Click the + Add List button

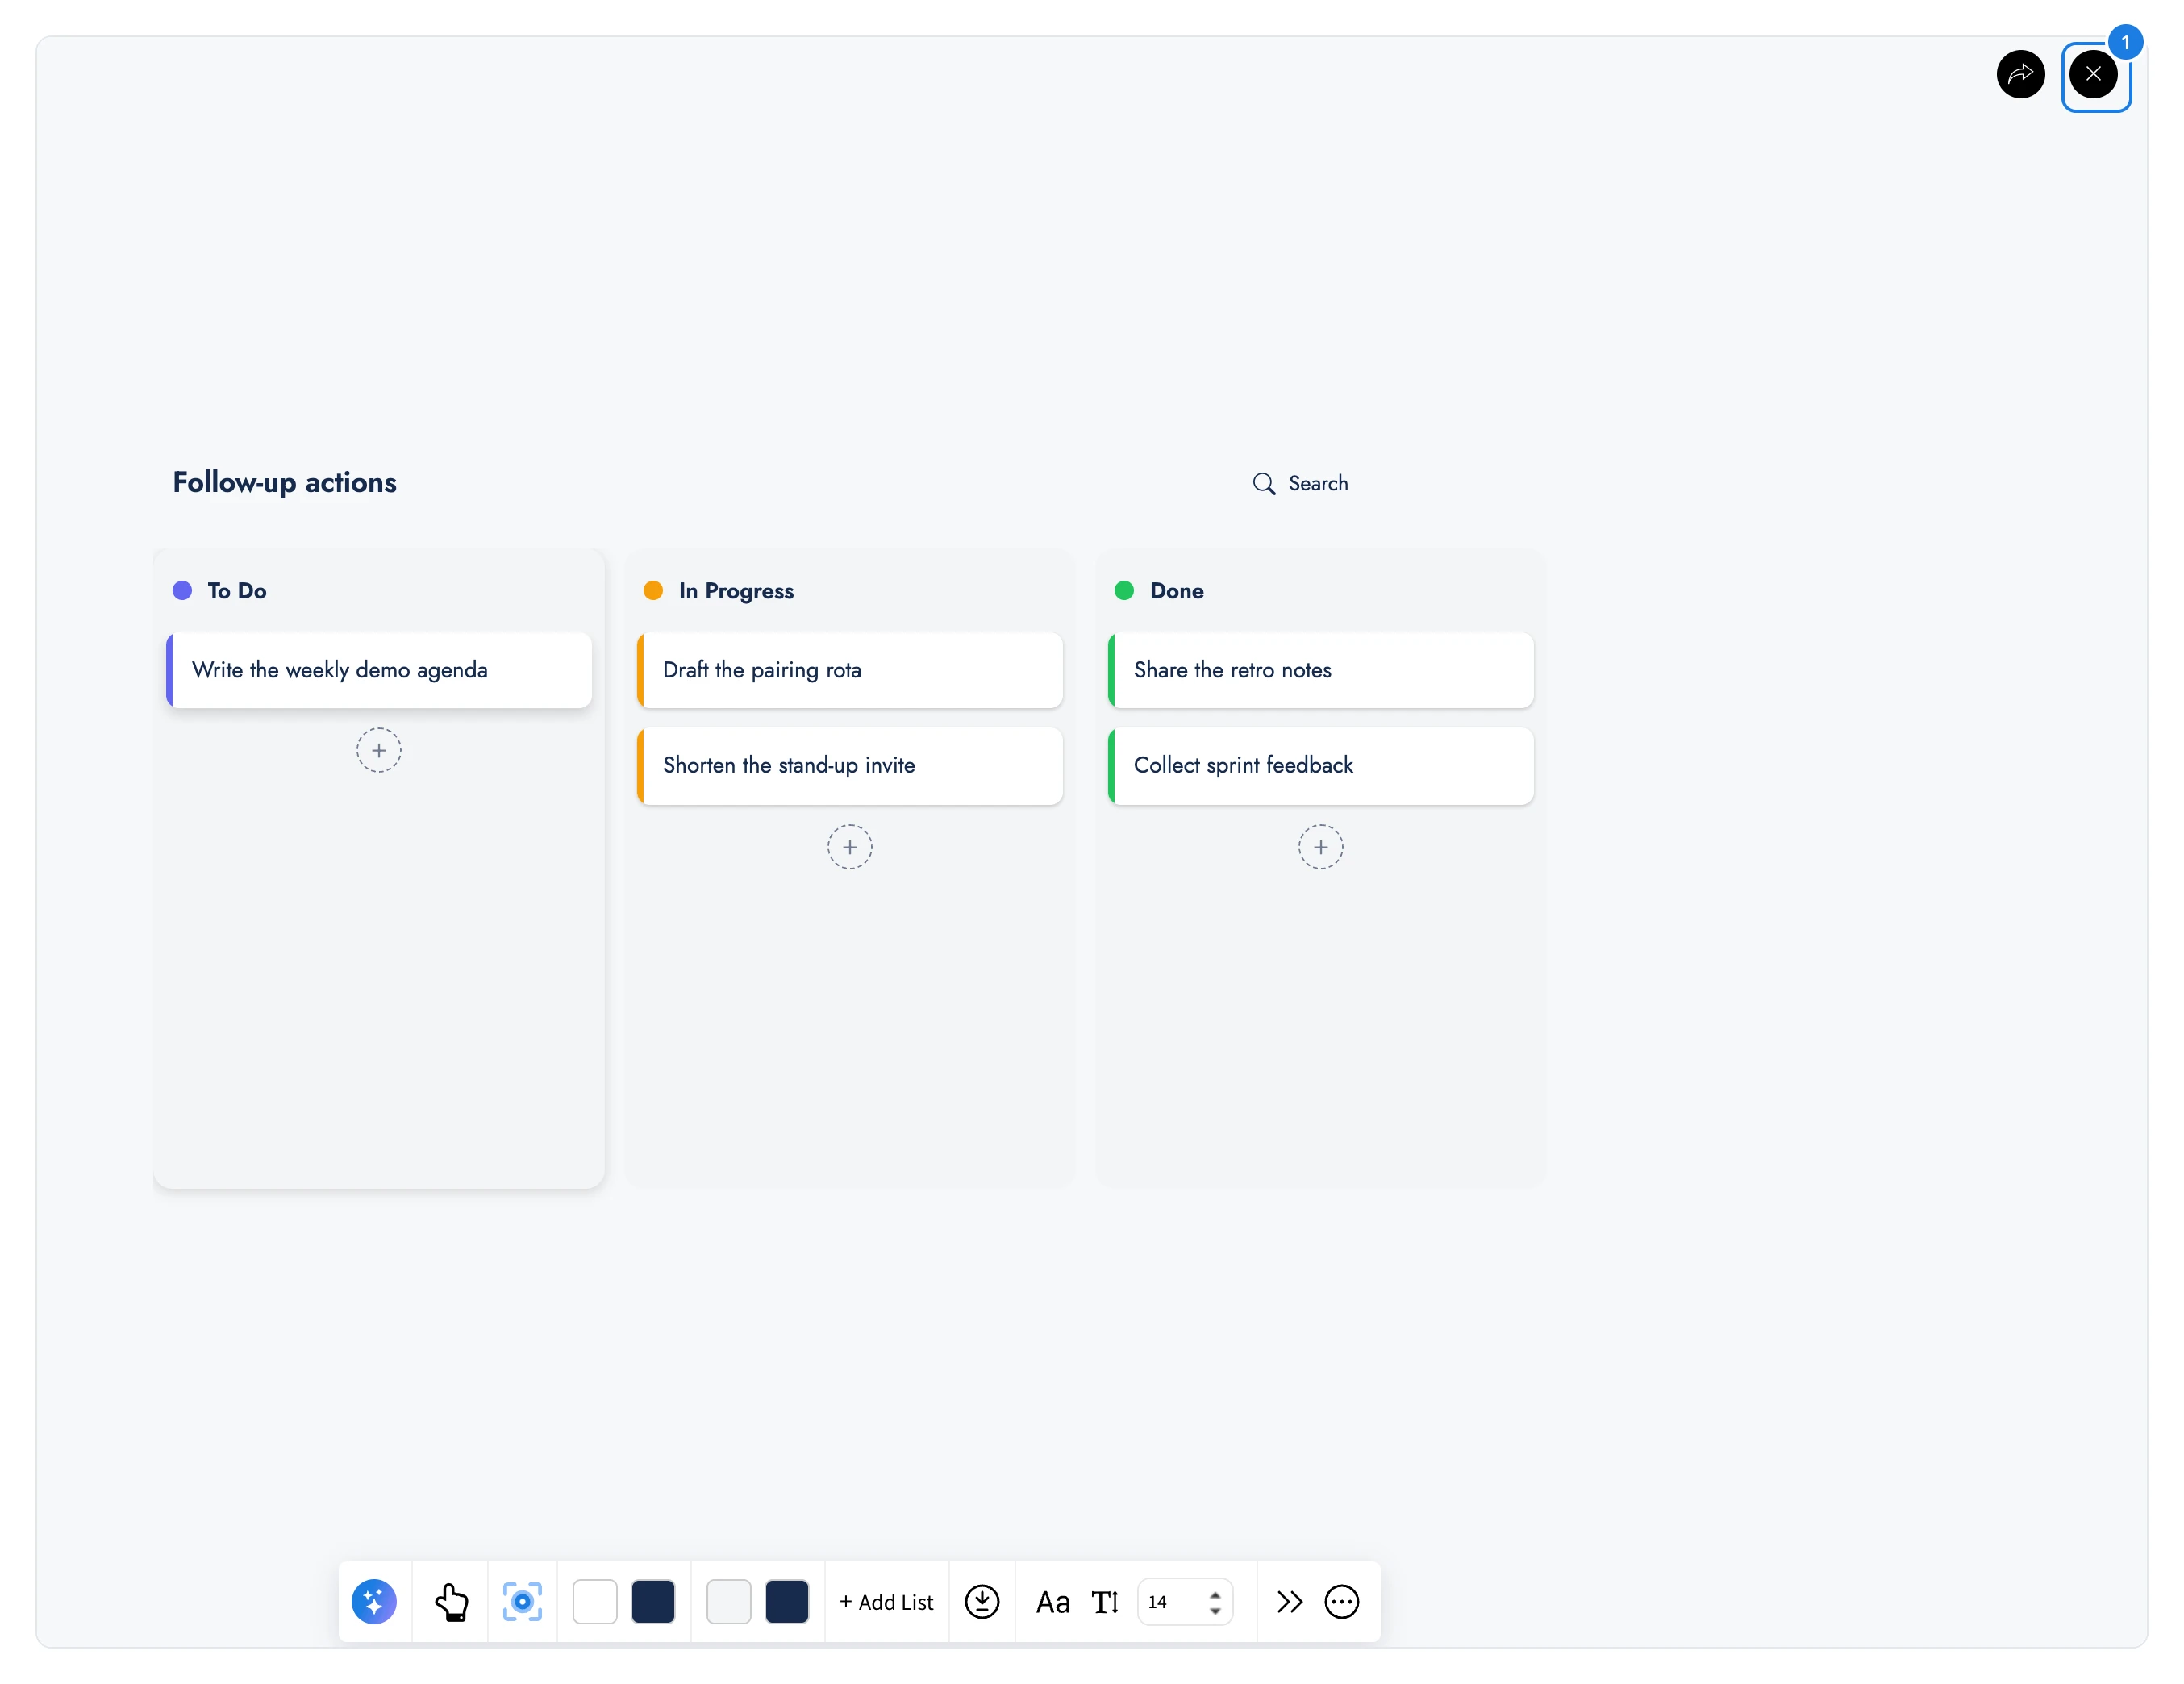(886, 1602)
